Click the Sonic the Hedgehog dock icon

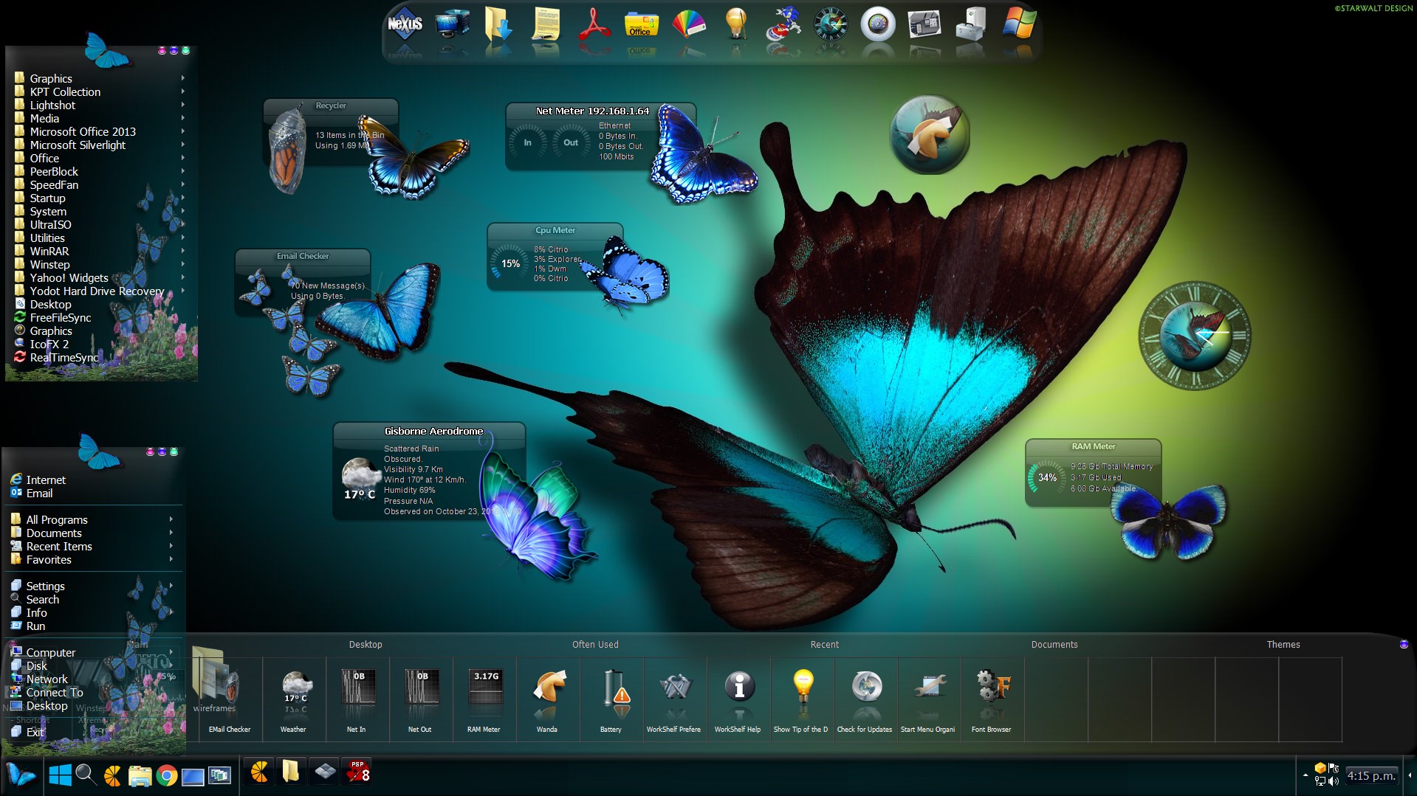pos(783,24)
